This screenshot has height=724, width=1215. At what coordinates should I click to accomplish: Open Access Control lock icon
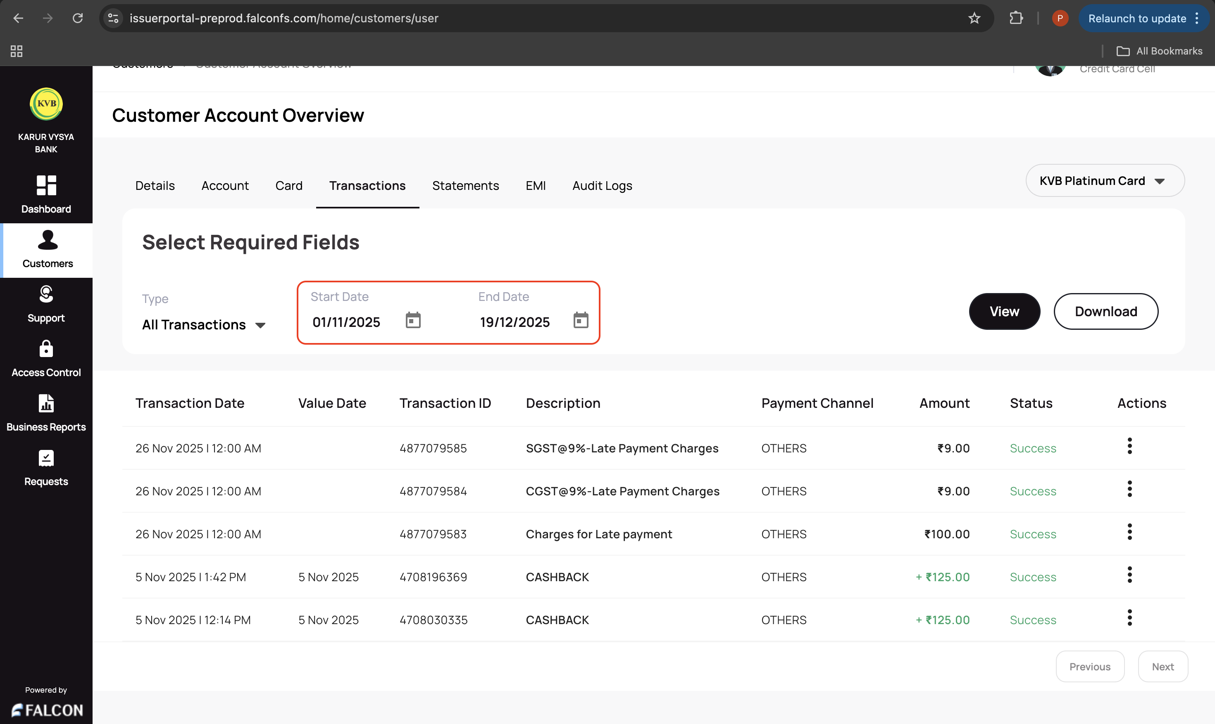(46, 349)
